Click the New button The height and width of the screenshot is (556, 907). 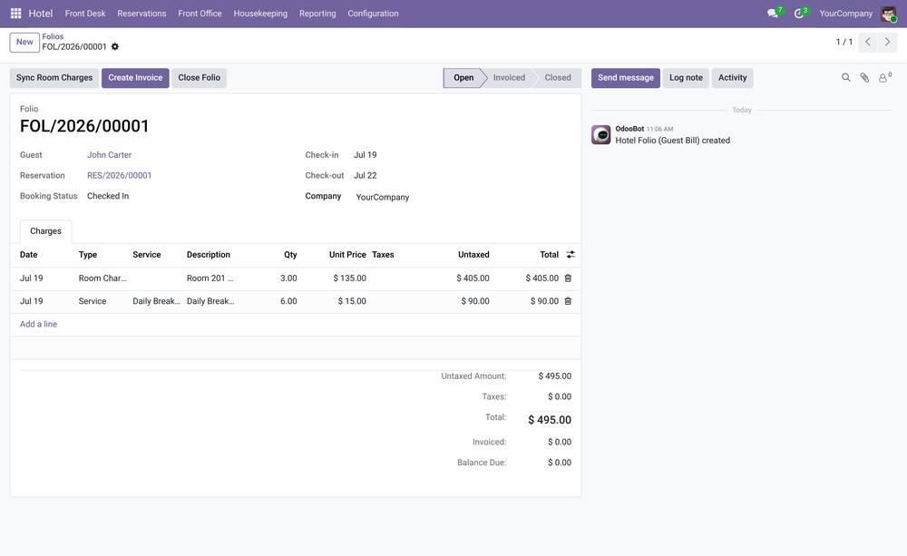24,43
